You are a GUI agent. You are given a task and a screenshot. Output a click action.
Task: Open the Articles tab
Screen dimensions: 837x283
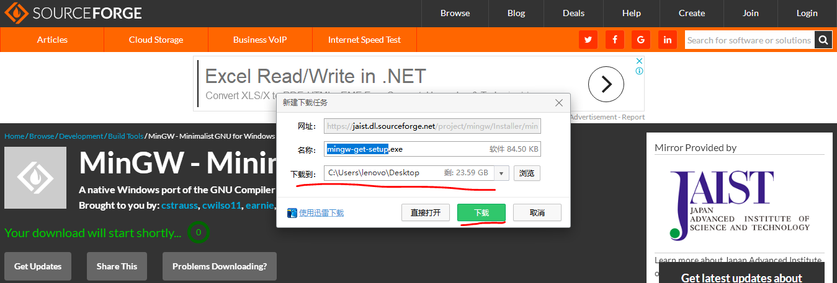pyautogui.click(x=52, y=40)
